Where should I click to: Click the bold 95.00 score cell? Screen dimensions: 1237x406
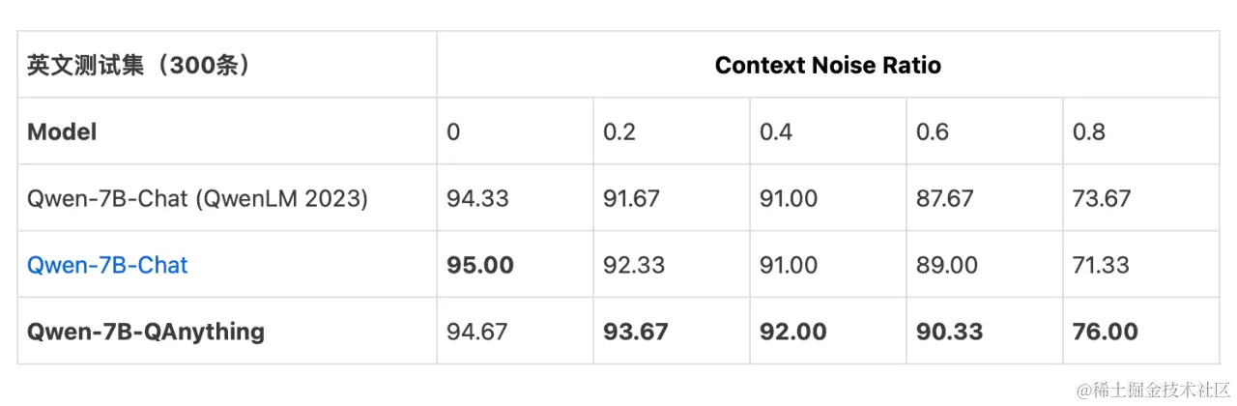479,265
